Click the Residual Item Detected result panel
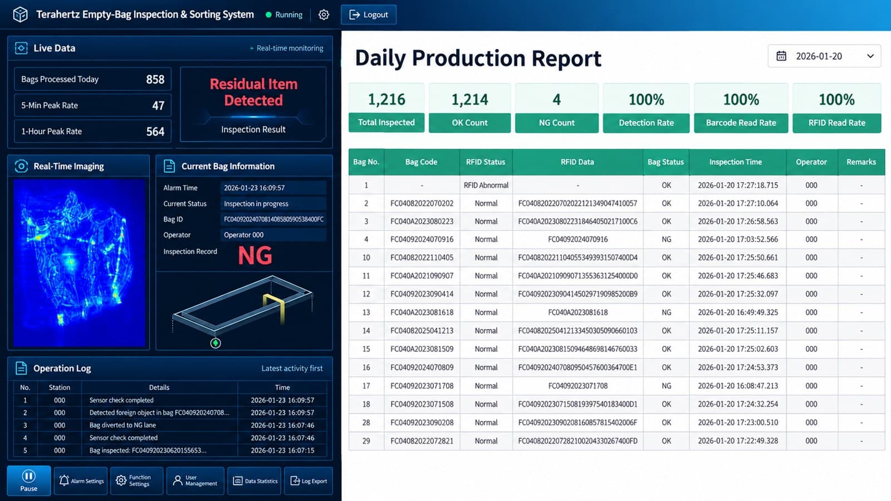 pyautogui.click(x=253, y=104)
